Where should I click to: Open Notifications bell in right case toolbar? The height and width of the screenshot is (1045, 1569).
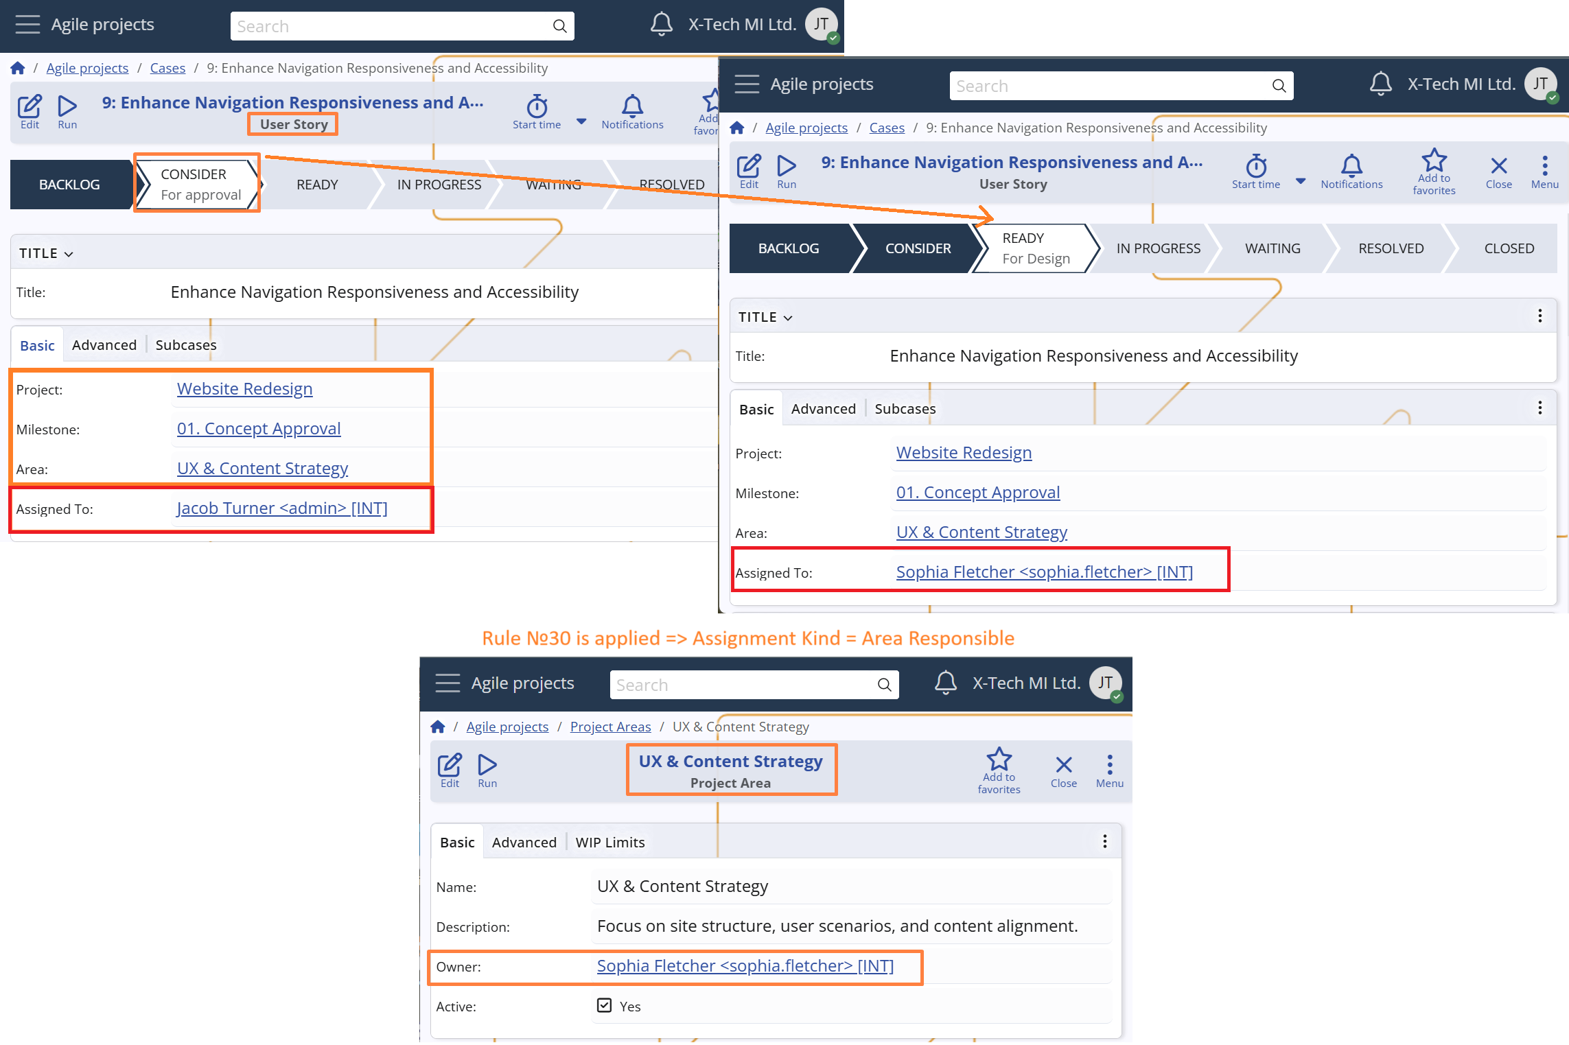[x=1351, y=167]
